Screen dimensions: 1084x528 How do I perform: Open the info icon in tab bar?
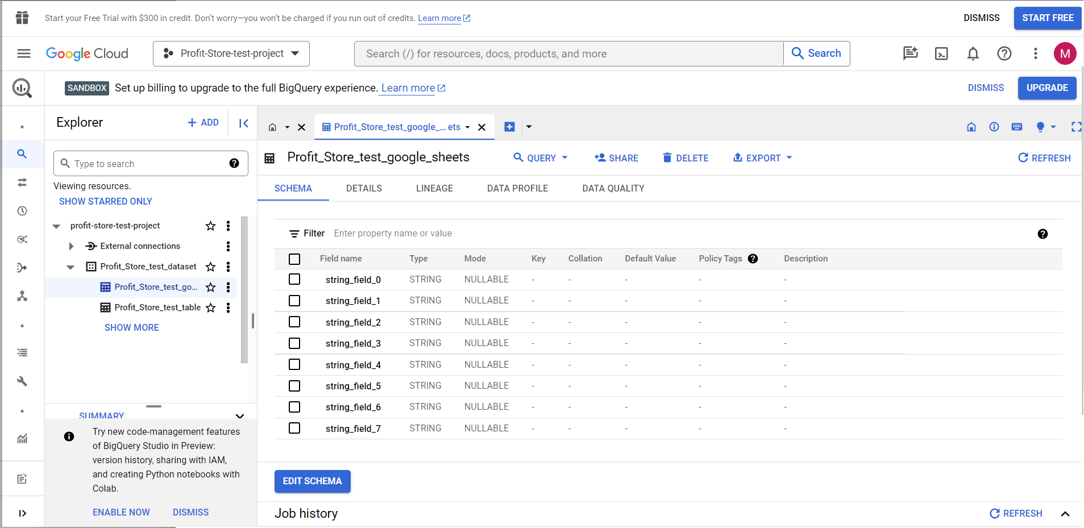(994, 127)
